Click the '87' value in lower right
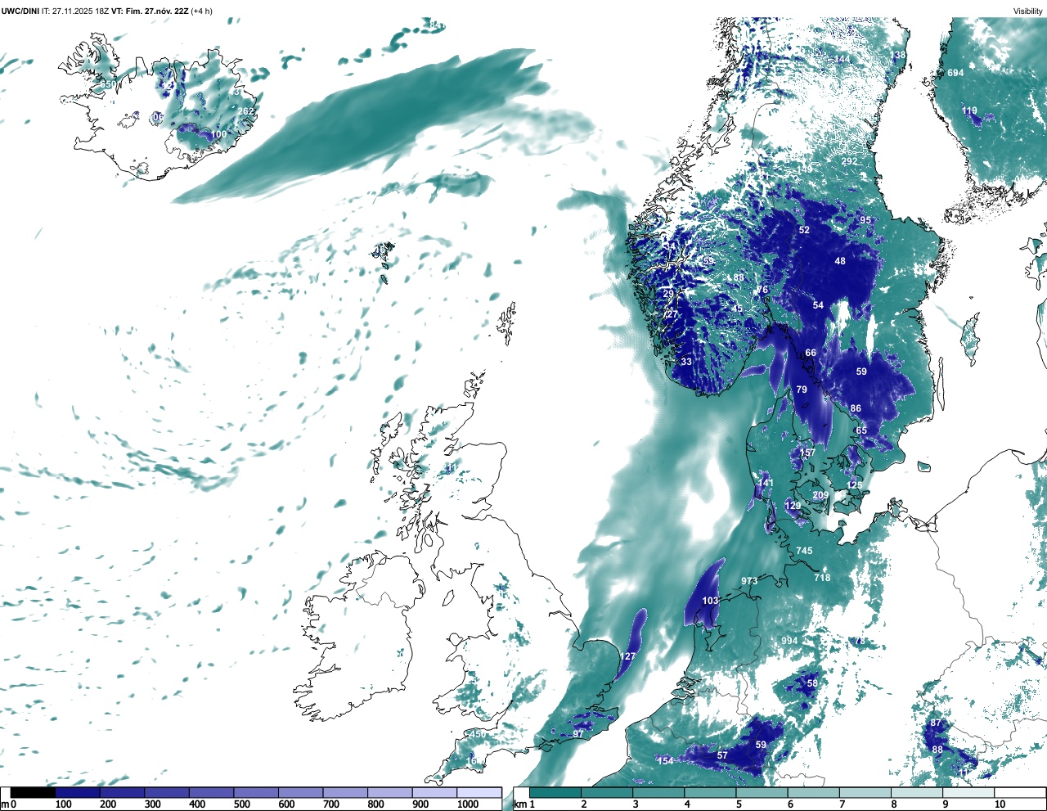The image size is (1047, 811). click(x=937, y=723)
